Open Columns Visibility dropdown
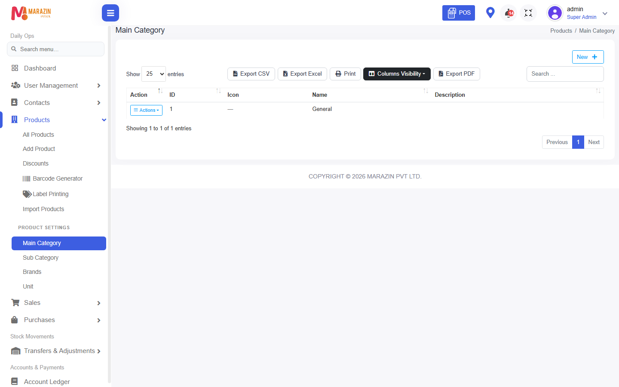This screenshot has height=387, width=619. click(x=397, y=74)
